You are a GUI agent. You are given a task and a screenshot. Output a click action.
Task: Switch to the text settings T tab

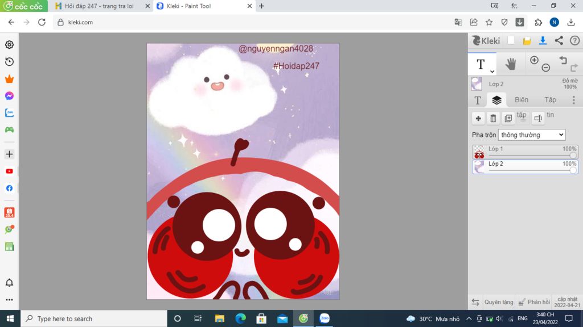click(478, 100)
